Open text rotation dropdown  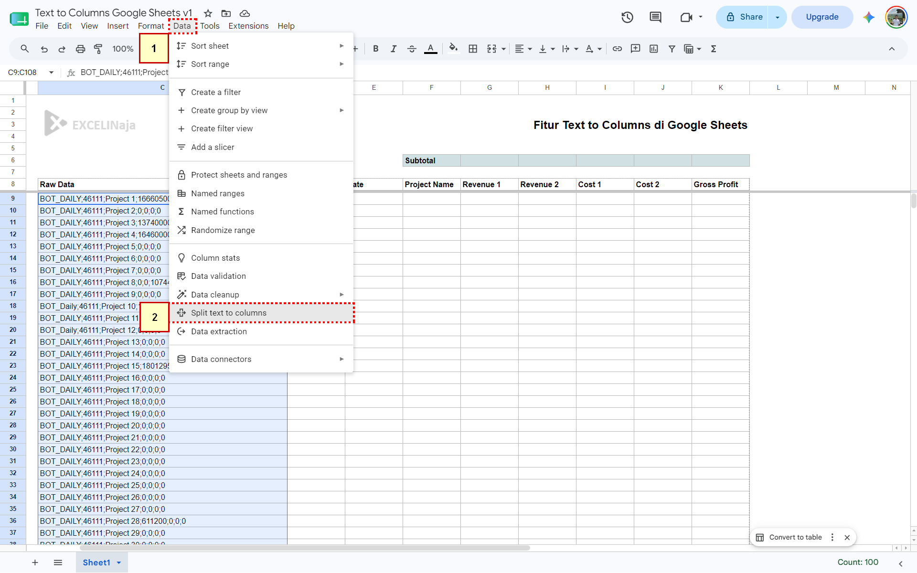593,49
